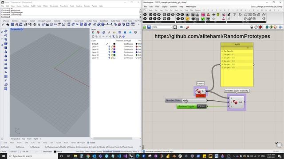Open the Windows Start menu

point(4,156)
